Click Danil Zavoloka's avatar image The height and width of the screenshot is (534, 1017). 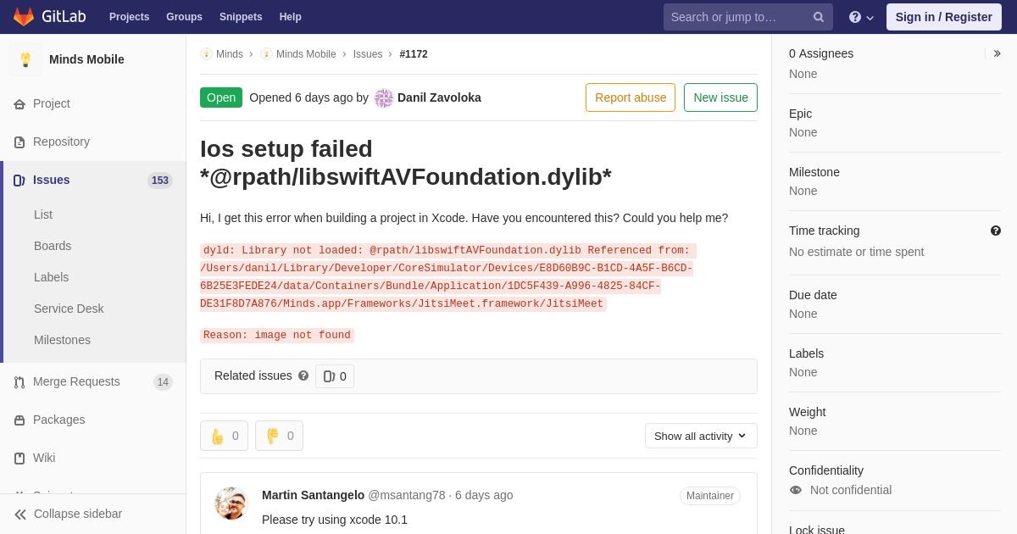point(384,98)
